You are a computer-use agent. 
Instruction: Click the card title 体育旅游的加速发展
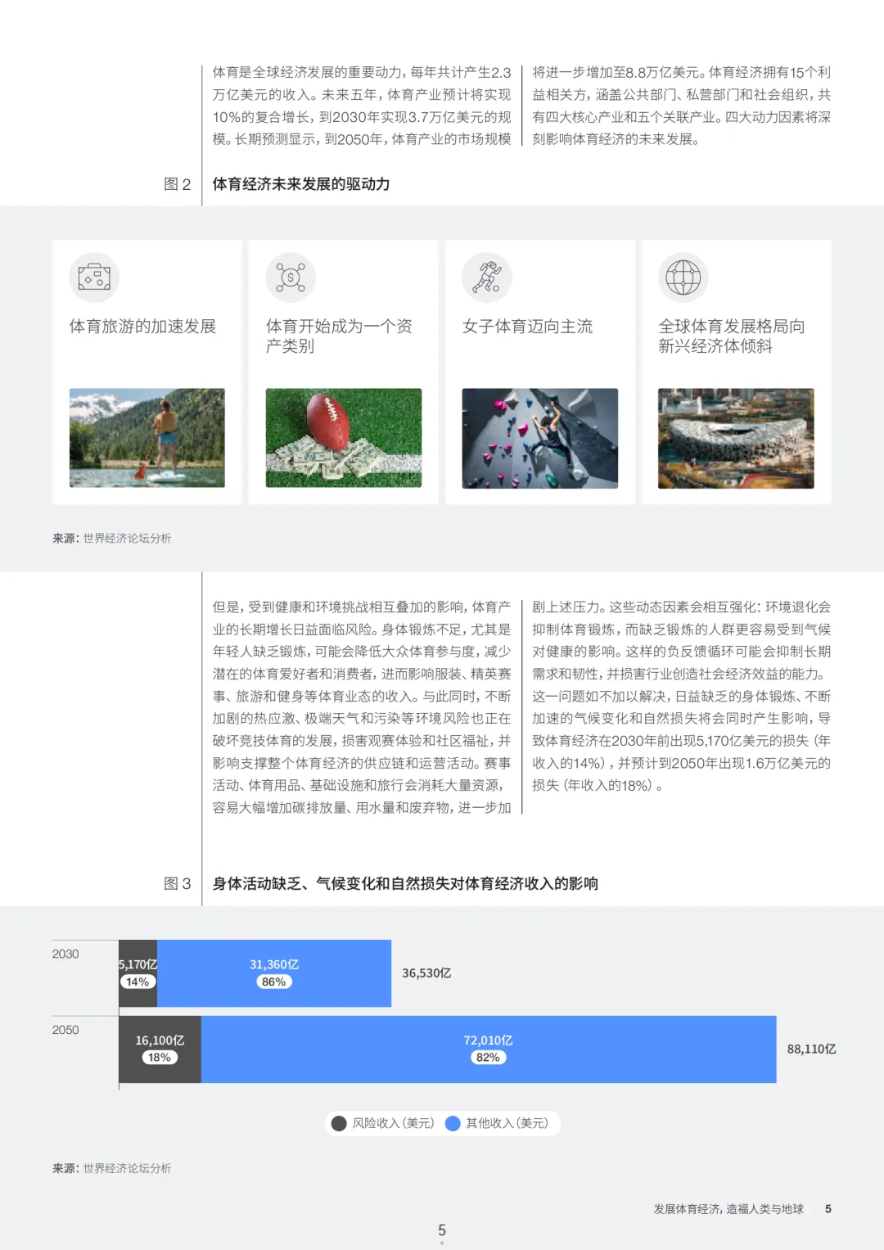pos(142,327)
